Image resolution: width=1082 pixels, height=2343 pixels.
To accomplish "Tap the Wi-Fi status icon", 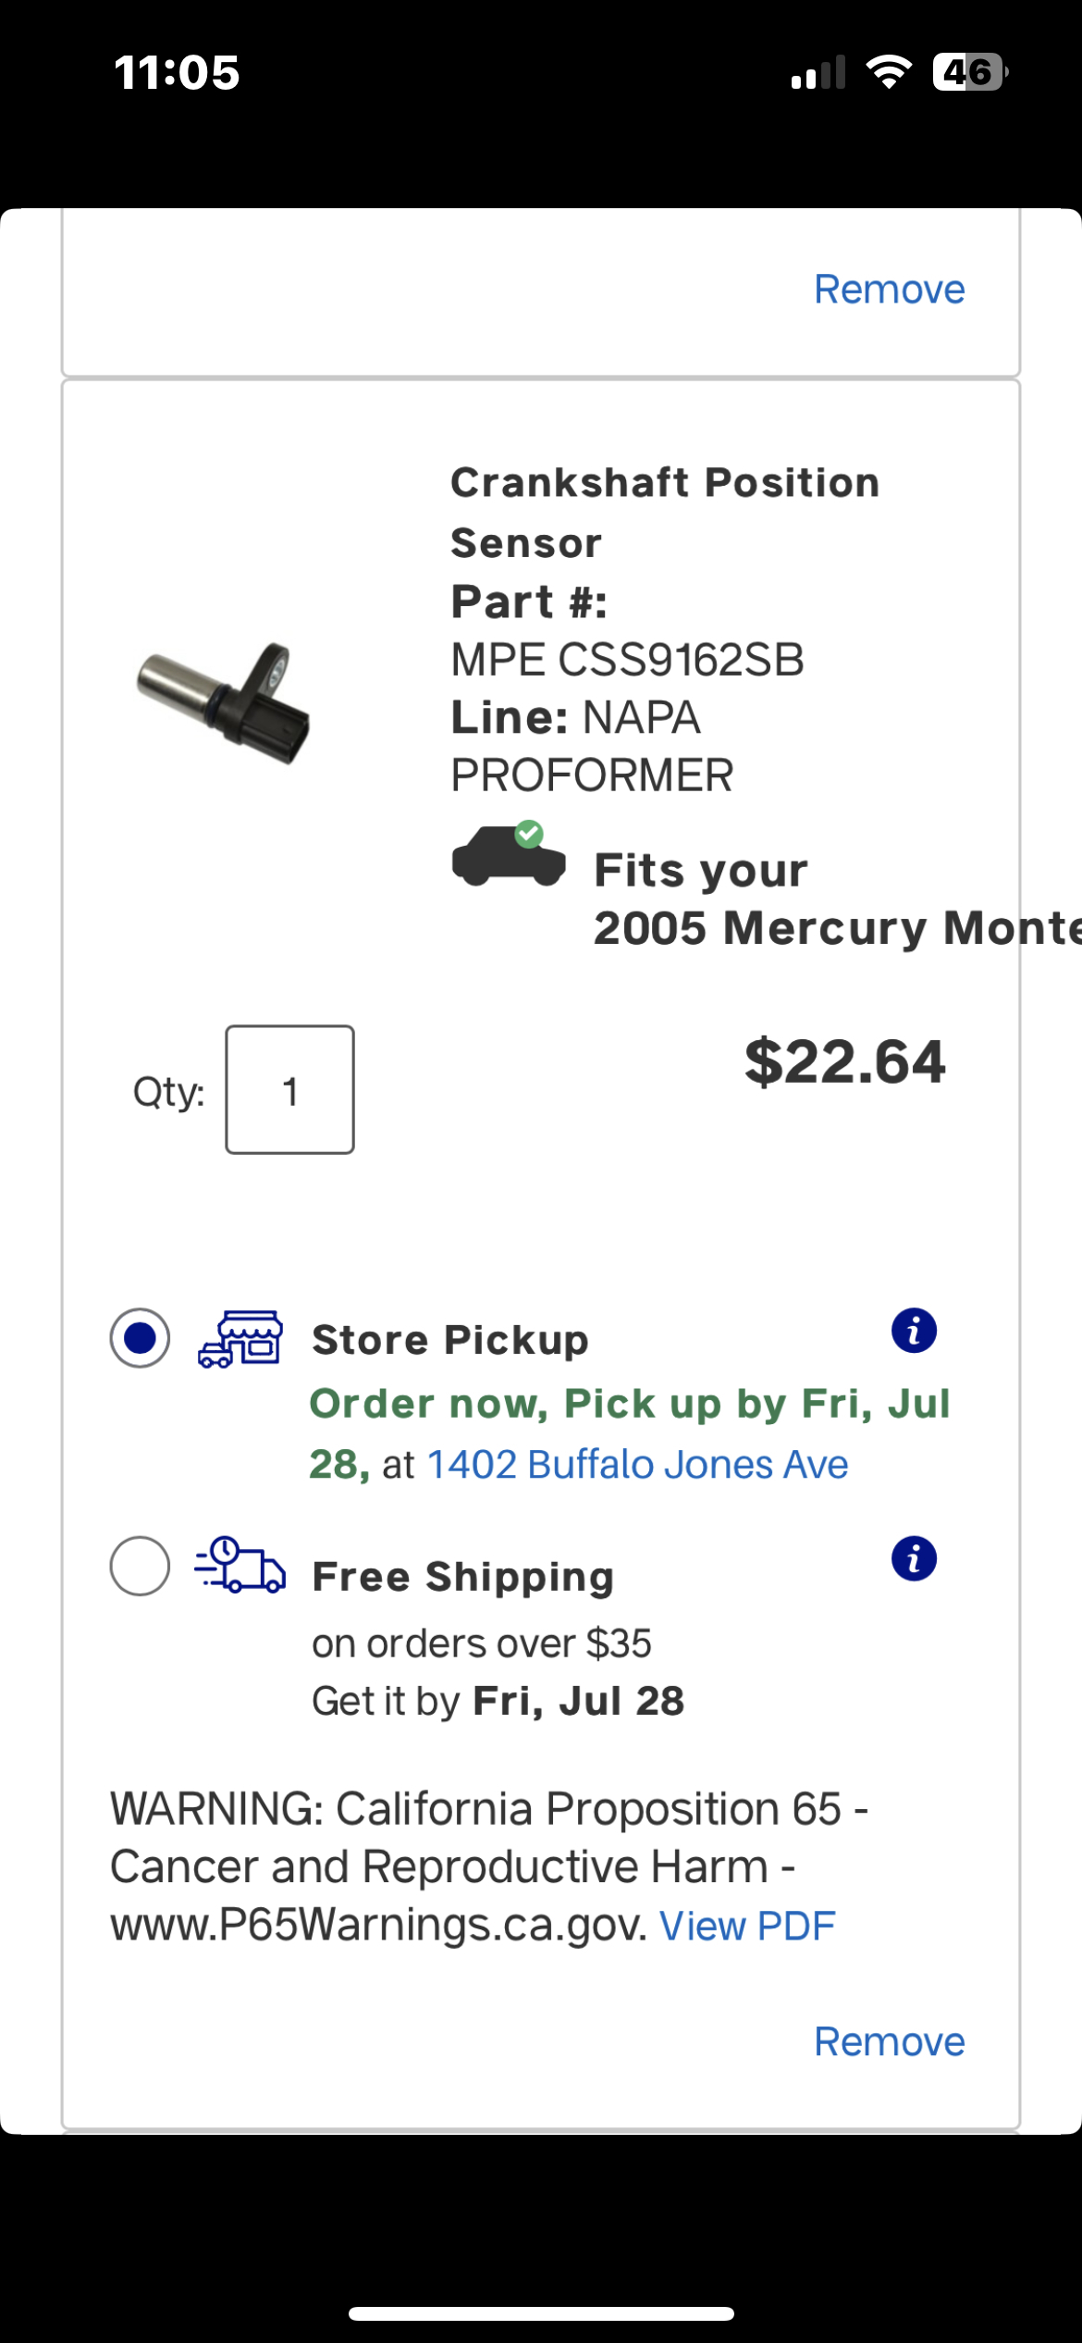I will tap(888, 72).
